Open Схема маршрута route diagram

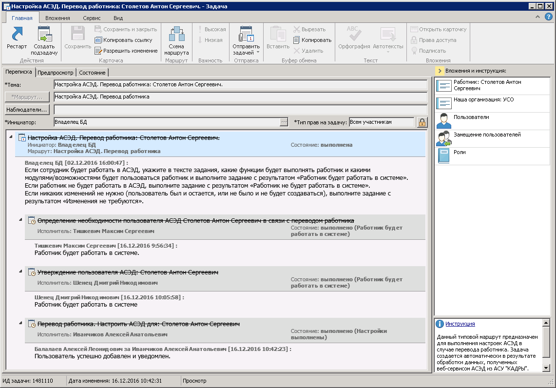pos(176,40)
